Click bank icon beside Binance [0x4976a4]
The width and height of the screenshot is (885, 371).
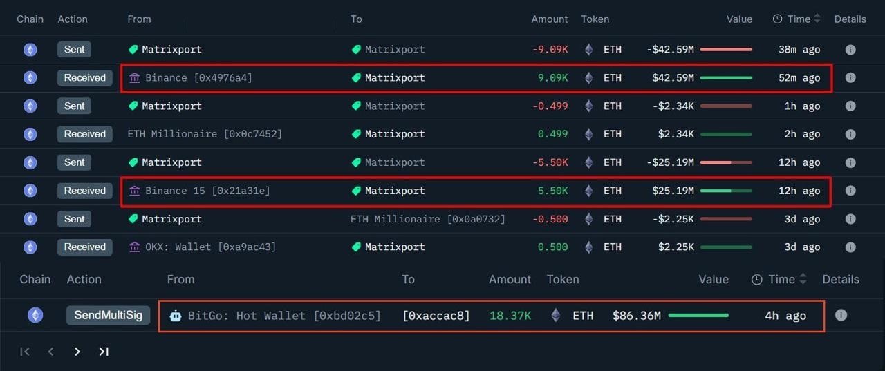click(x=134, y=78)
